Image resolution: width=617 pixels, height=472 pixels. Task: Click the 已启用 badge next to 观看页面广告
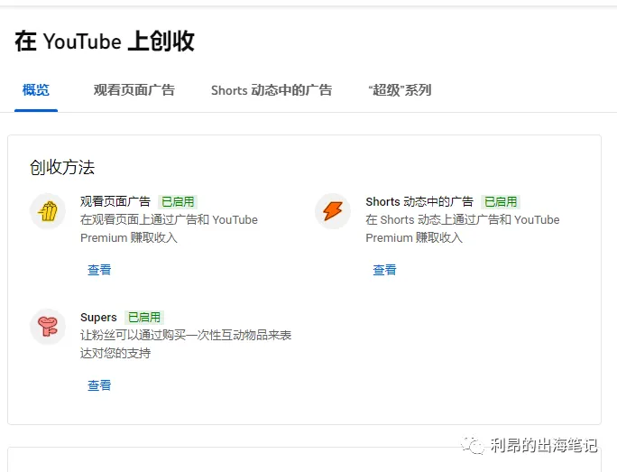tap(178, 201)
